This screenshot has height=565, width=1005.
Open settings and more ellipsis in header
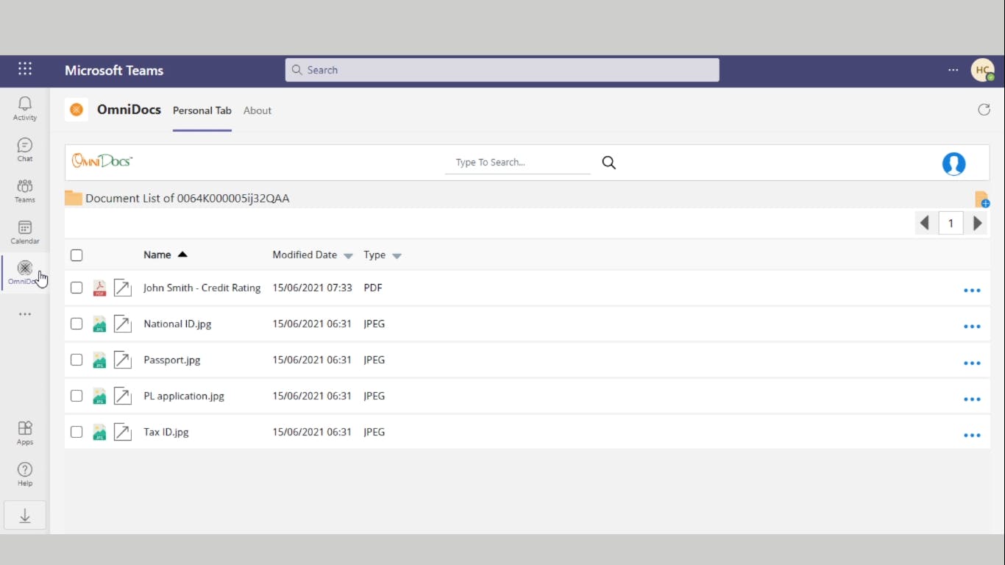(953, 70)
